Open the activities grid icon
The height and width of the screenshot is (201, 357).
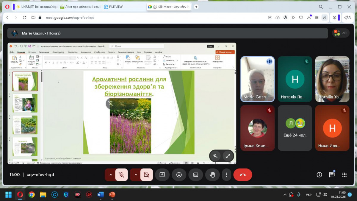click(344, 175)
